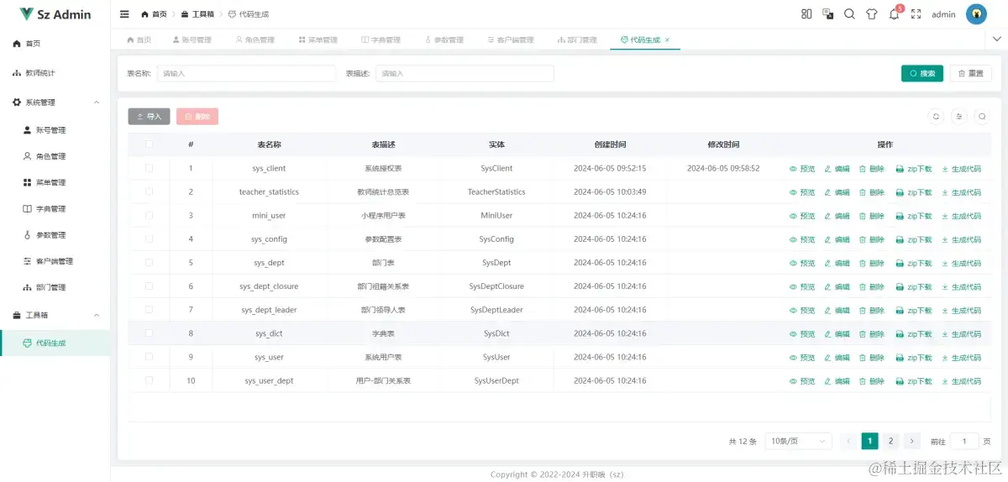Click the 前往 page number input
The width and height of the screenshot is (1008, 482).
tap(964, 441)
